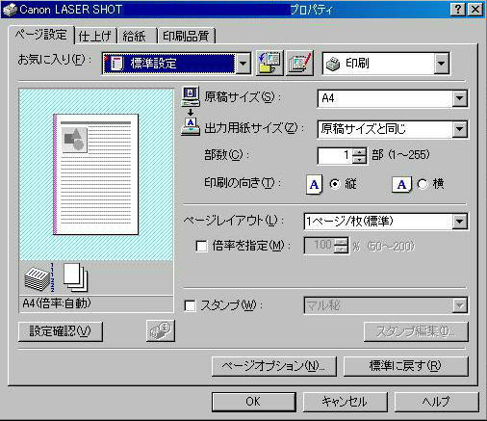Click the context help question mark button
This screenshot has height=421, width=487.
[x=458, y=10]
